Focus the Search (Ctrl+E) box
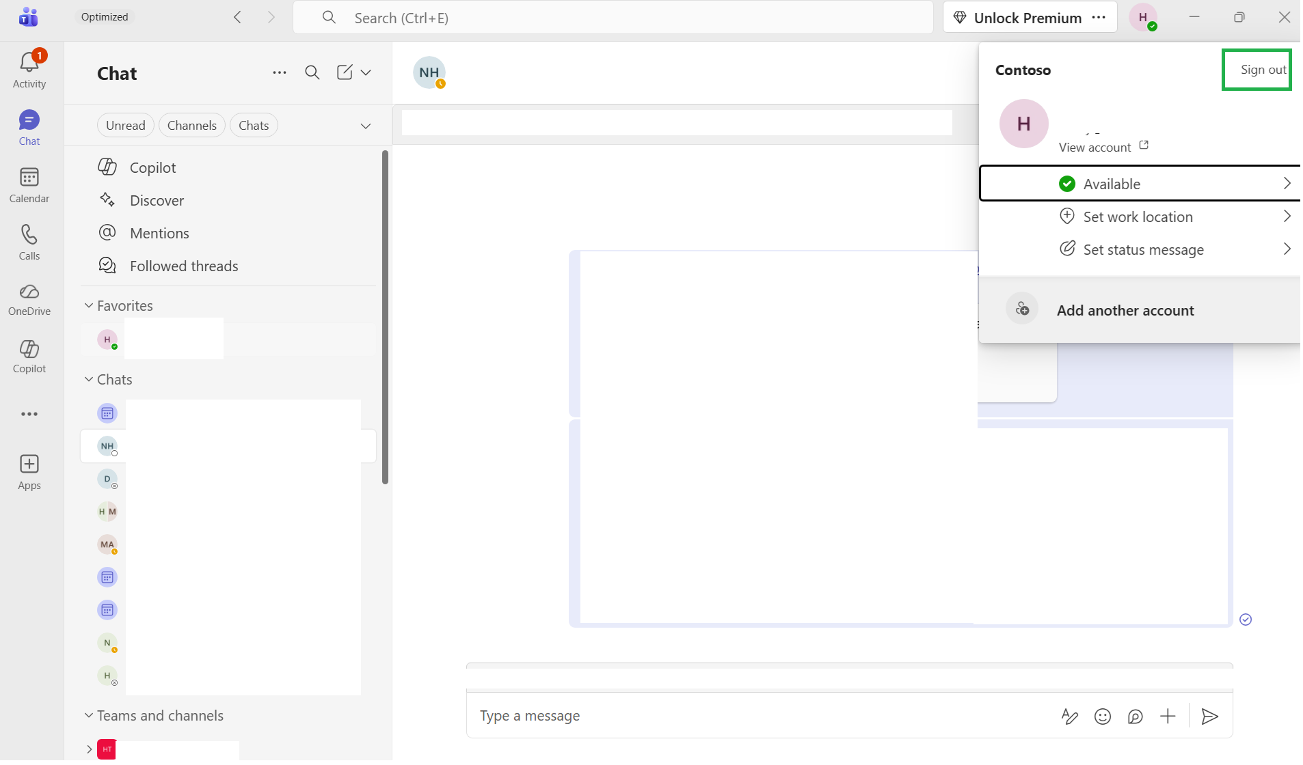1303x765 pixels. tap(613, 18)
